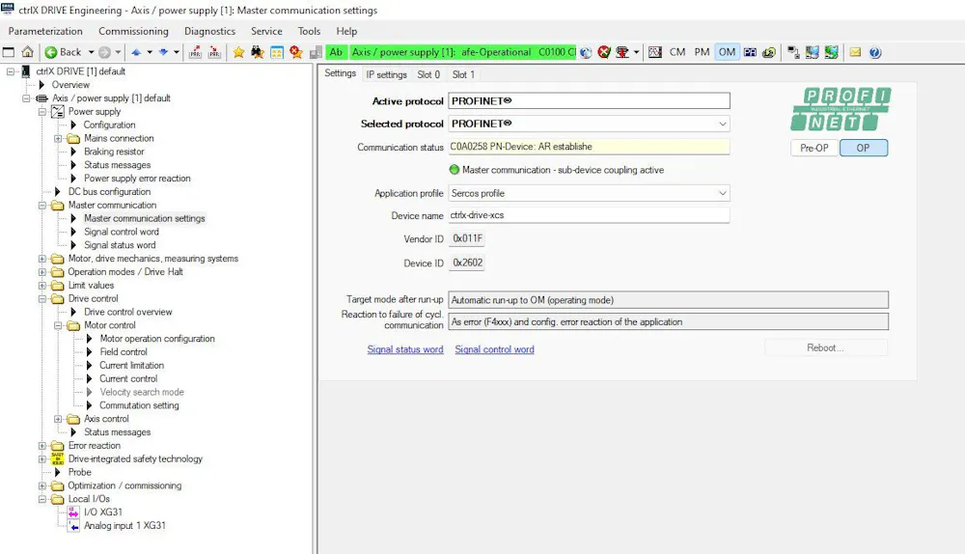Open the Application profile dropdown
The height and width of the screenshot is (554, 965).
722,193
